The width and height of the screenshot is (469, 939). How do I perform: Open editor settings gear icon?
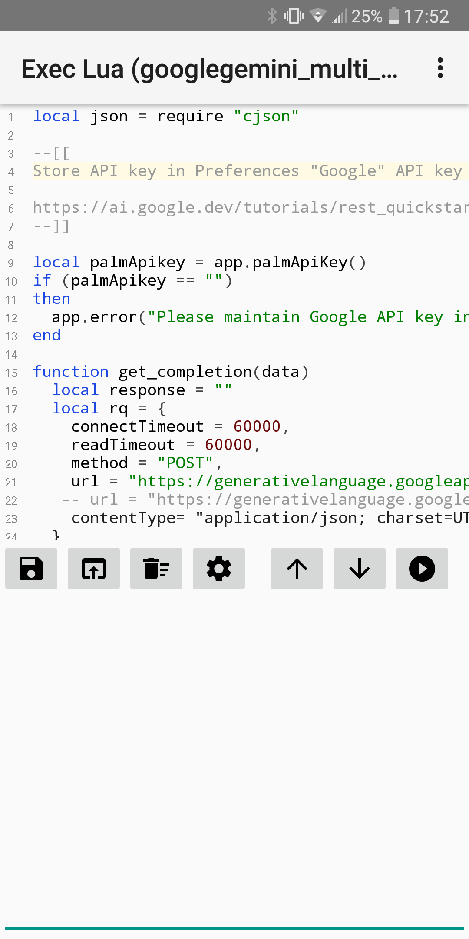pyautogui.click(x=219, y=569)
